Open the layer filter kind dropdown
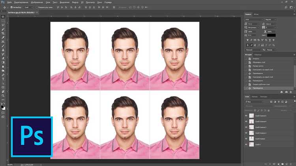 coord(254,102)
